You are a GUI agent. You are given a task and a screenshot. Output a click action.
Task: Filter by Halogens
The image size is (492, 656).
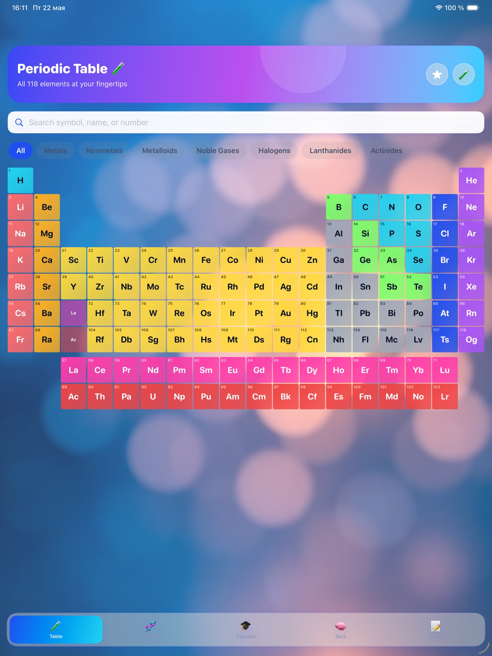tap(274, 151)
